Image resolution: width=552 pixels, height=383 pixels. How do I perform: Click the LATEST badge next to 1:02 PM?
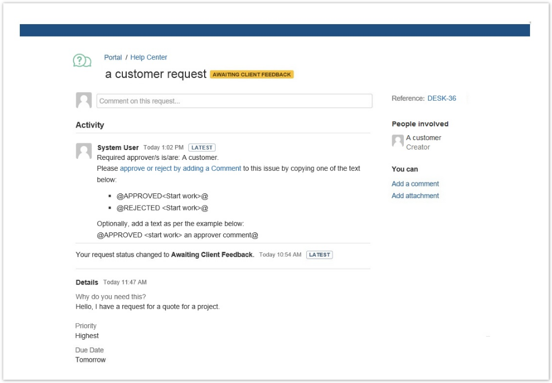[x=202, y=148]
